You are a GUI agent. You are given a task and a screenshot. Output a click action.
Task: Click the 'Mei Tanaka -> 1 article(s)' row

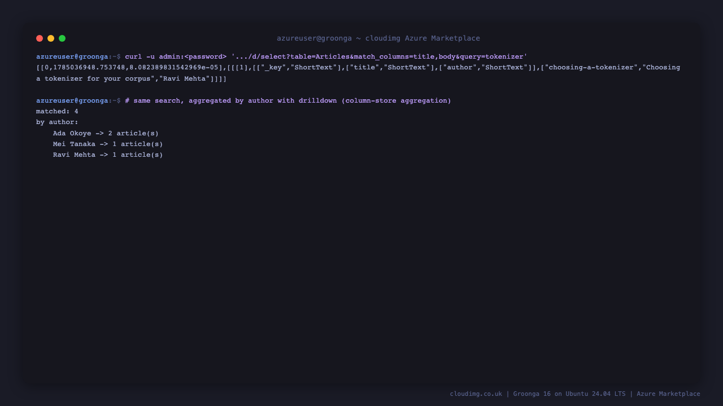tap(108, 144)
